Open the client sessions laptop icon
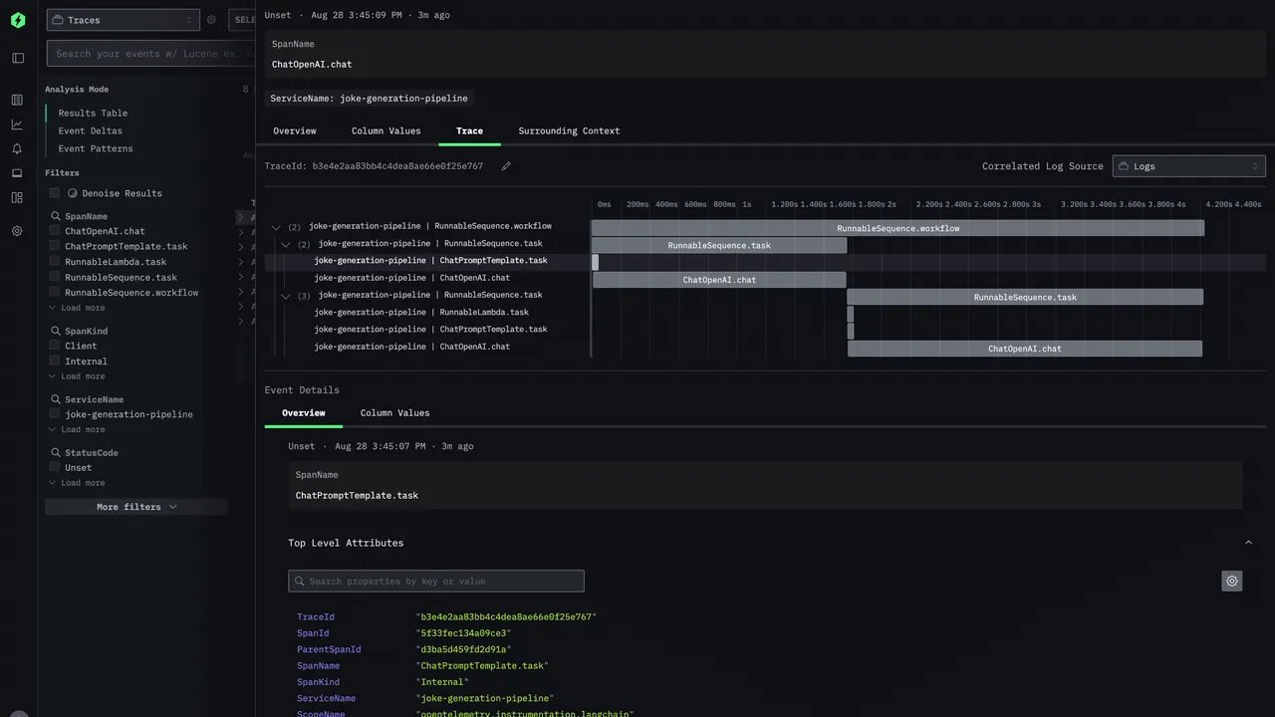 [x=17, y=173]
